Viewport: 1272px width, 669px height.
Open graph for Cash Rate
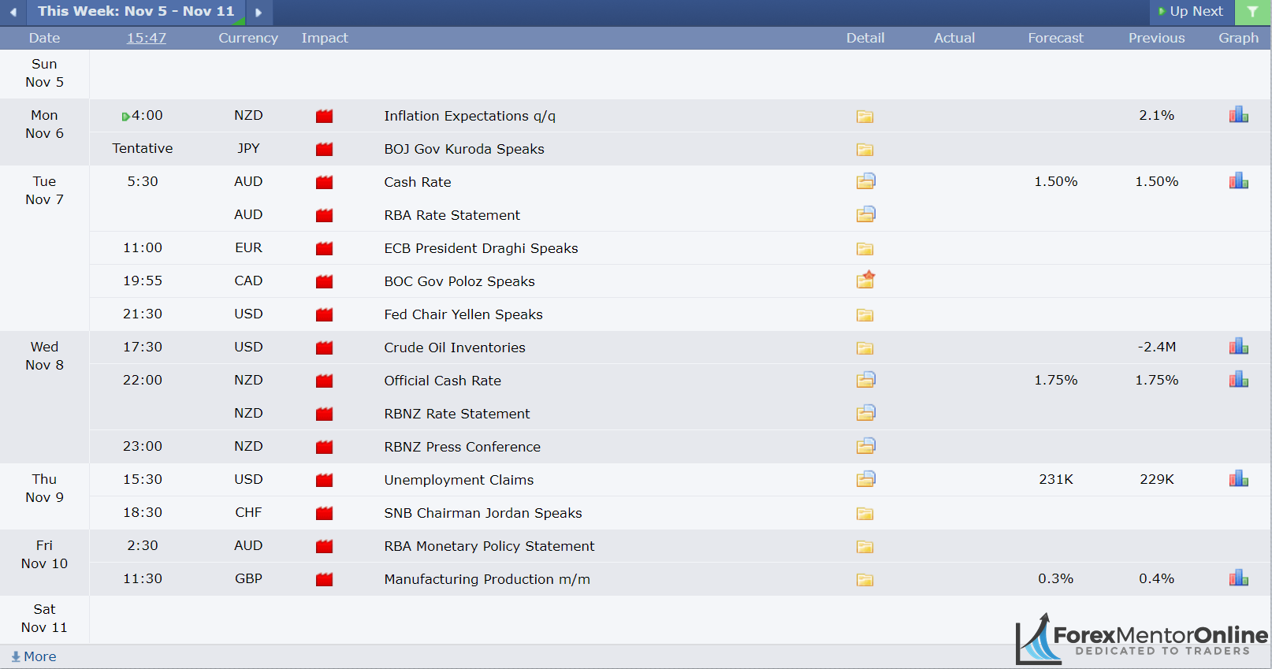pos(1238,181)
